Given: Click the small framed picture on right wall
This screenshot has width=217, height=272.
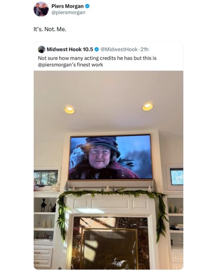Looking at the screenshot, I should [176, 177].
